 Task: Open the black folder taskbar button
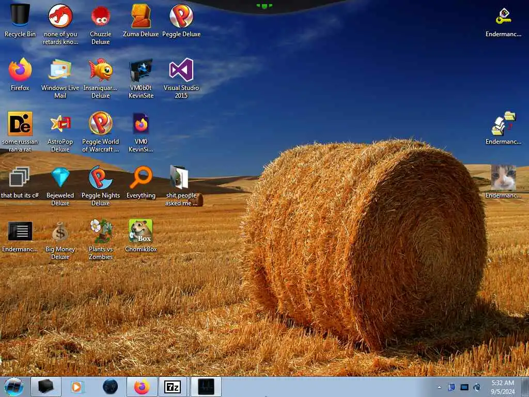coord(46,387)
